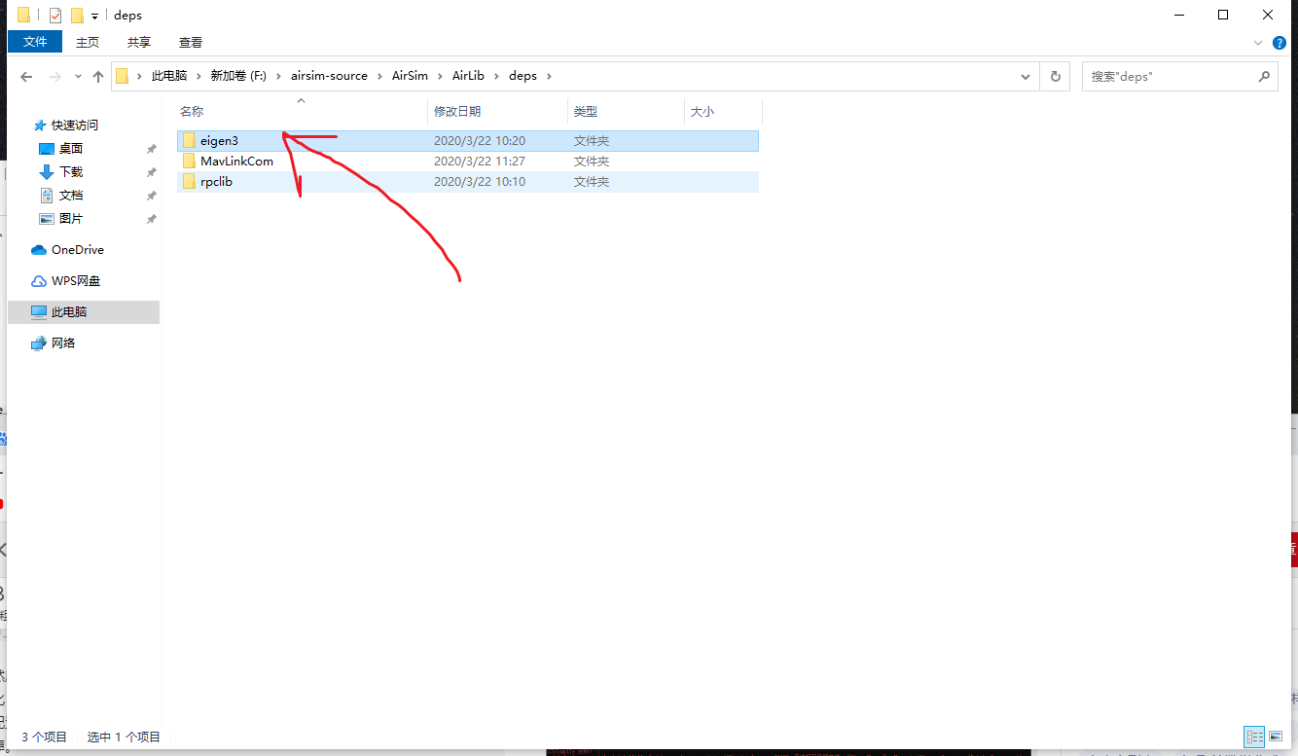The width and height of the screenshot is (1298, 756).
Task: Click the Properties quick access icon
Action: 55,16
